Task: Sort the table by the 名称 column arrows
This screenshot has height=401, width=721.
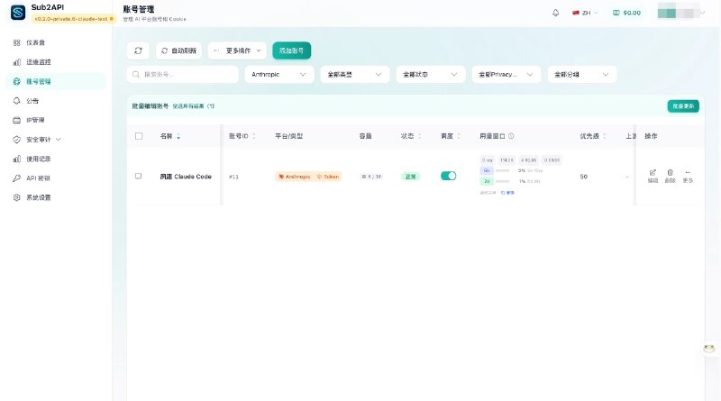Action: pos(178,136)
